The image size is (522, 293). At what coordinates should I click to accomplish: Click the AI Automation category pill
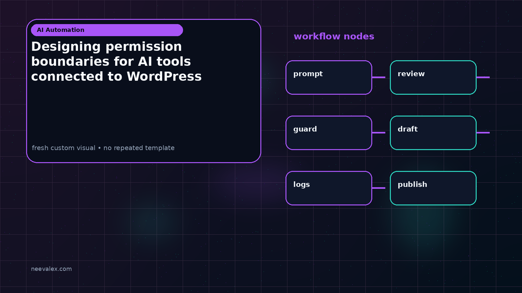pyautogui.click(x=107, y=30)
